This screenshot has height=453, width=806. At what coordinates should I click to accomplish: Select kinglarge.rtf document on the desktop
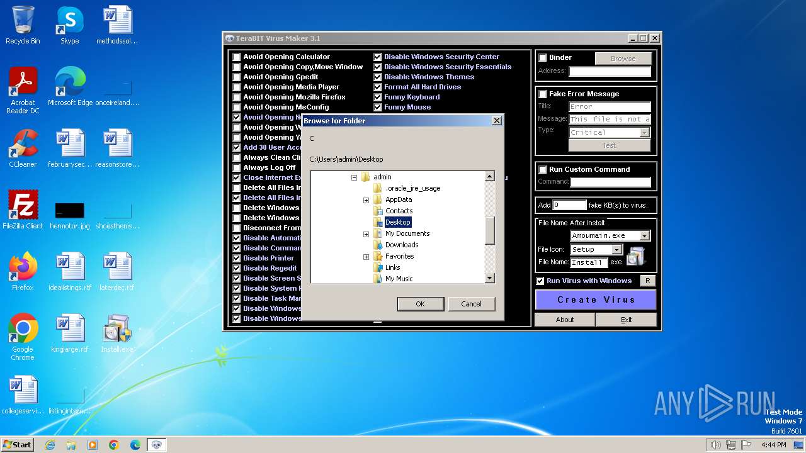pyautogui.click(x=70, y=333)
